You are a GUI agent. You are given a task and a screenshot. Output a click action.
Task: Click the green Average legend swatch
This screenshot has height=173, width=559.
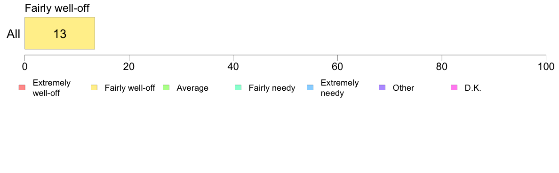(x=166, y=87)
